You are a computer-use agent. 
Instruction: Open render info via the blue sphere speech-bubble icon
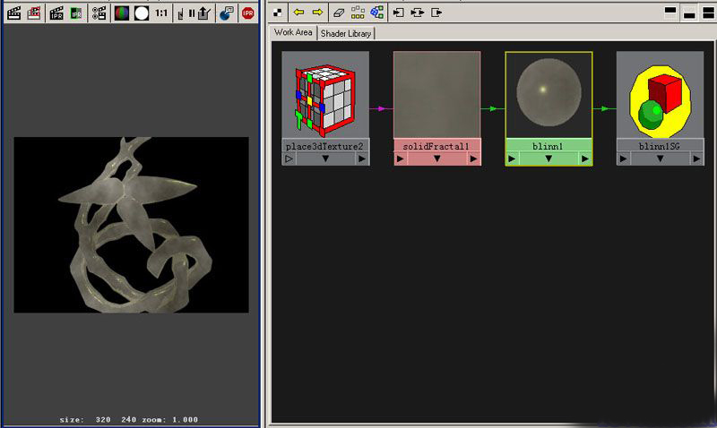pos(227,13)
